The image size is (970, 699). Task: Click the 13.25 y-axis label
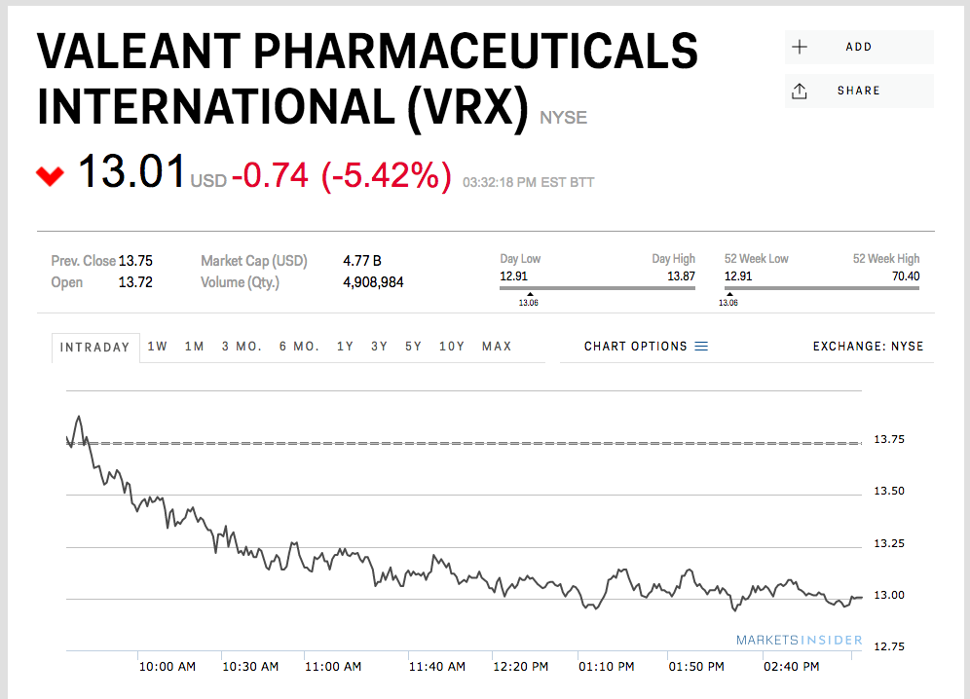tap(889, 544)
